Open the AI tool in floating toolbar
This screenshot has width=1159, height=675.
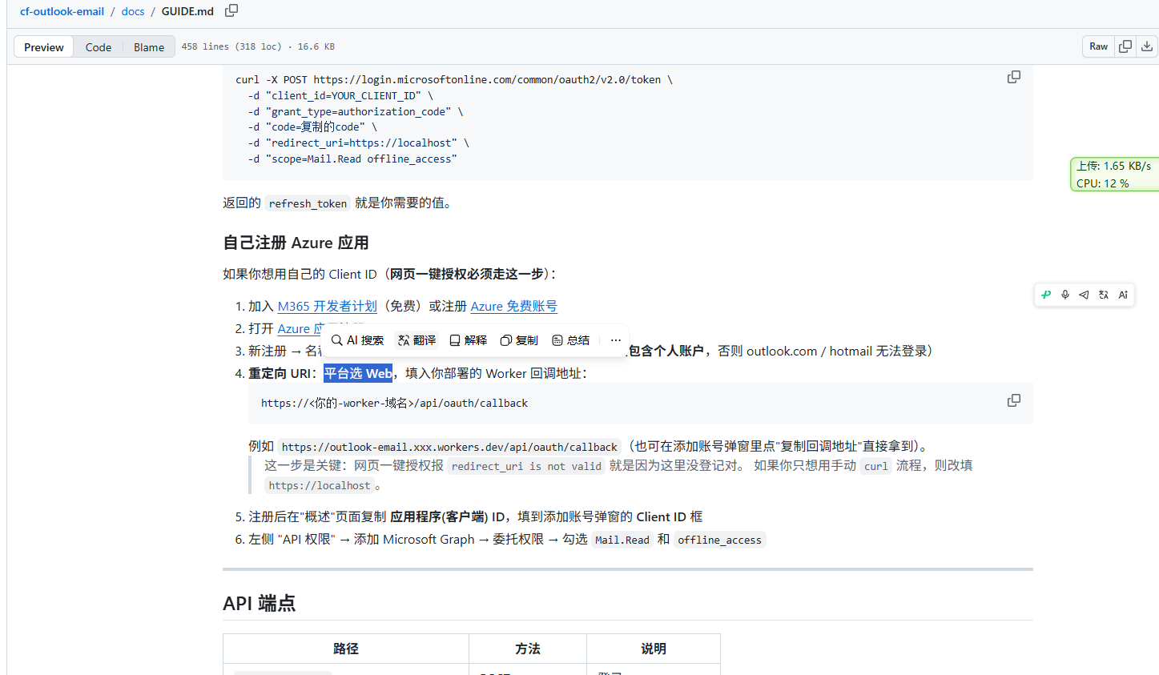(x=1123, y=295)
